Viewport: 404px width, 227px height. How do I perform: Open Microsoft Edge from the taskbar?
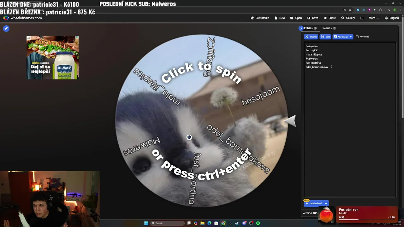[x=210, y=223]
